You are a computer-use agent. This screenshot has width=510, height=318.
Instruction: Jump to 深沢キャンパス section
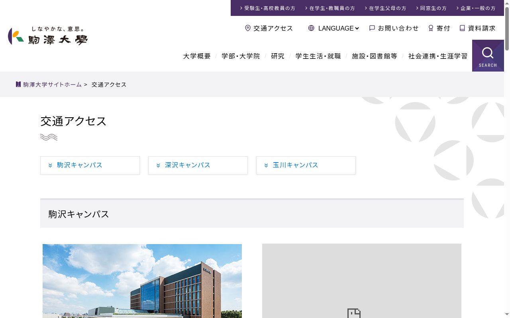pos(198,165)
